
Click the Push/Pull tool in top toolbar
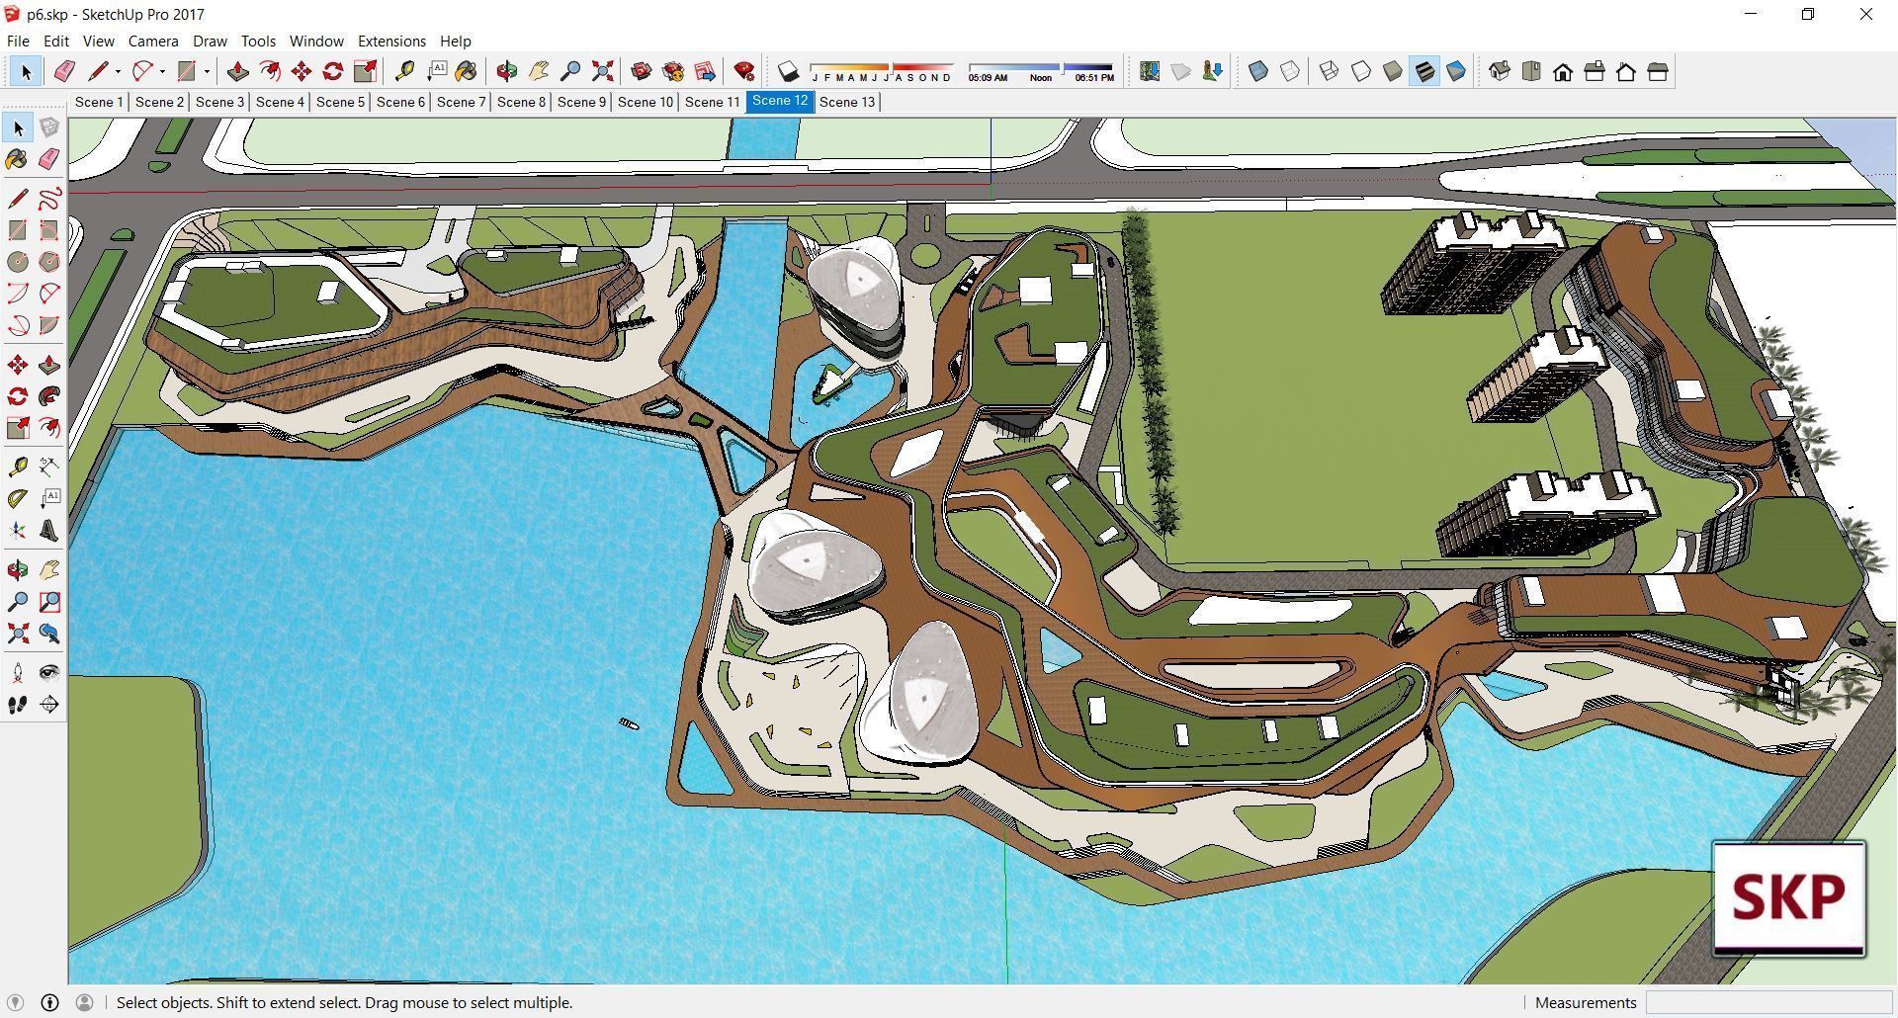point(237,71)
